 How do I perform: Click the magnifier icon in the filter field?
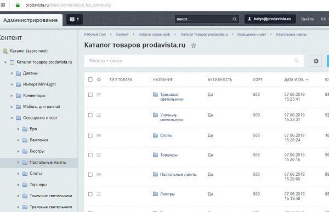click(296, 61)
